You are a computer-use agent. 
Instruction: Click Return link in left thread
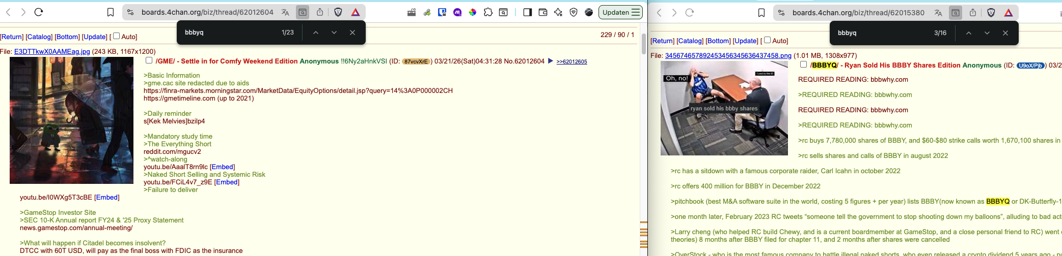(12, 37)
